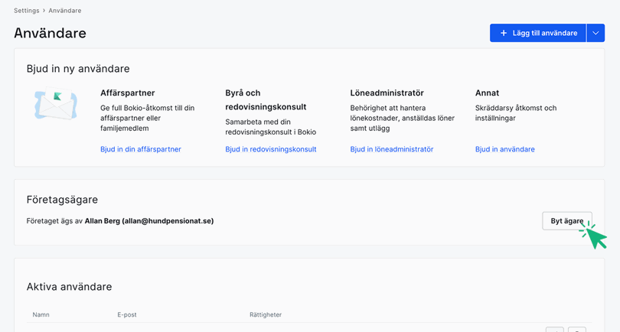Viewport: 620px width, 332px height.
Task: Open the Bjud in din affärspartner link
Action: coord(140,149)
